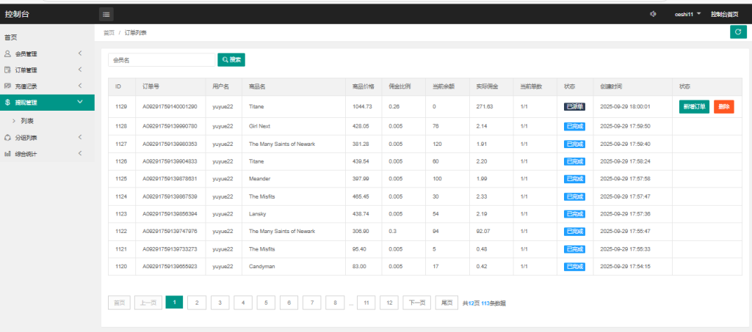
Task: Click the hamburger menu icon in top bar
Action: 106,14
